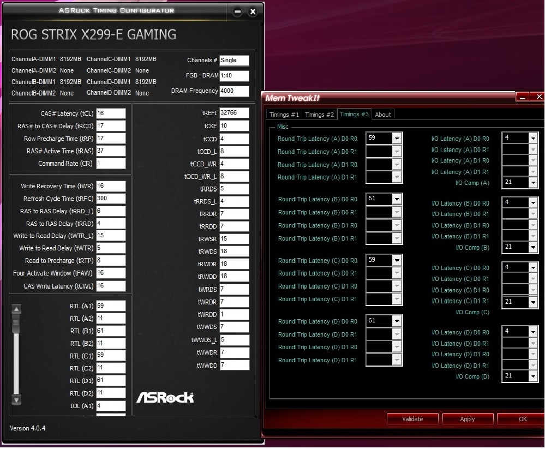Open IO Latency (A) D0 R0 dropdown

tap(533, 139)
